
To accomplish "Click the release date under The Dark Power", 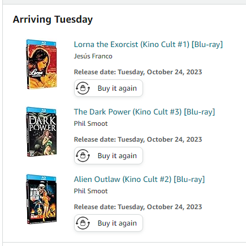I will click(x=138, y=139).
